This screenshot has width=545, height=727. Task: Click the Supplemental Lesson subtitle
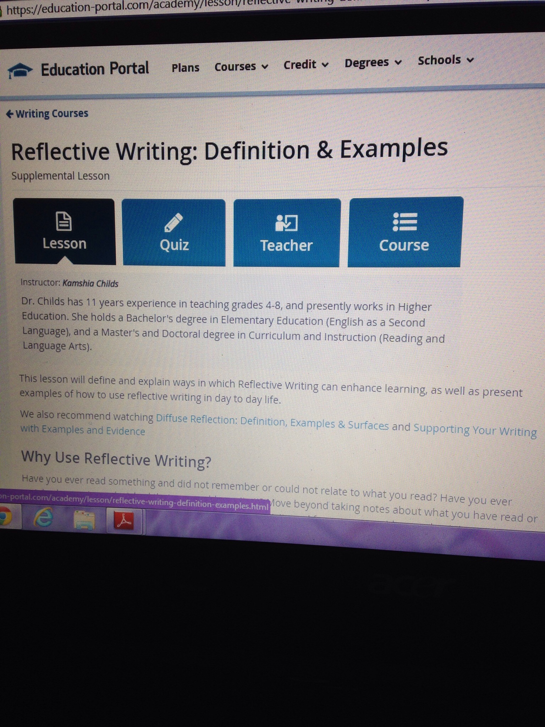click(61, 176)
